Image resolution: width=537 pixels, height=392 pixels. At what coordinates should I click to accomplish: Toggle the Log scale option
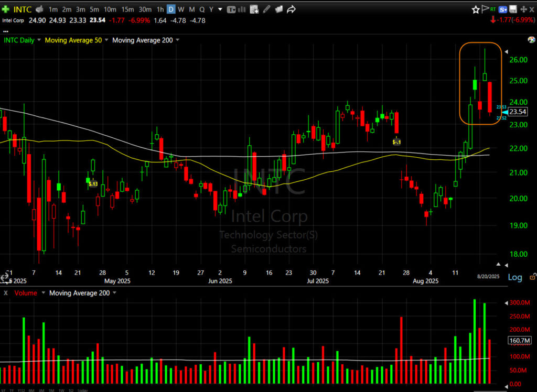point(515,277)
